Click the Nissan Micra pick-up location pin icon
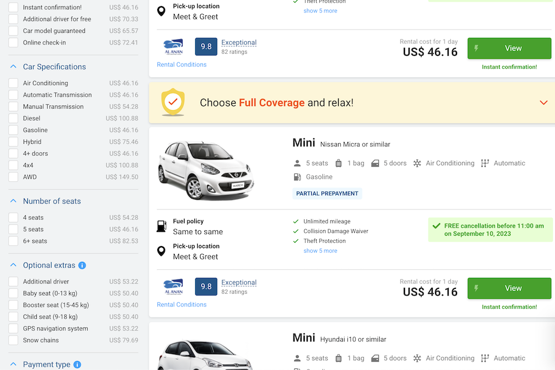 (161, 251)
